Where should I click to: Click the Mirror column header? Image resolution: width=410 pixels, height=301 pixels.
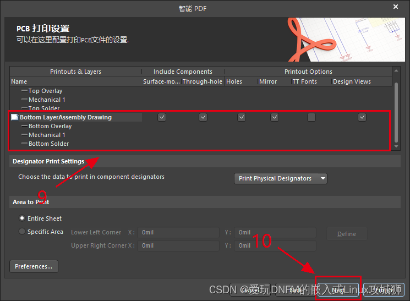pyautogui.click(x=275, y=81)
